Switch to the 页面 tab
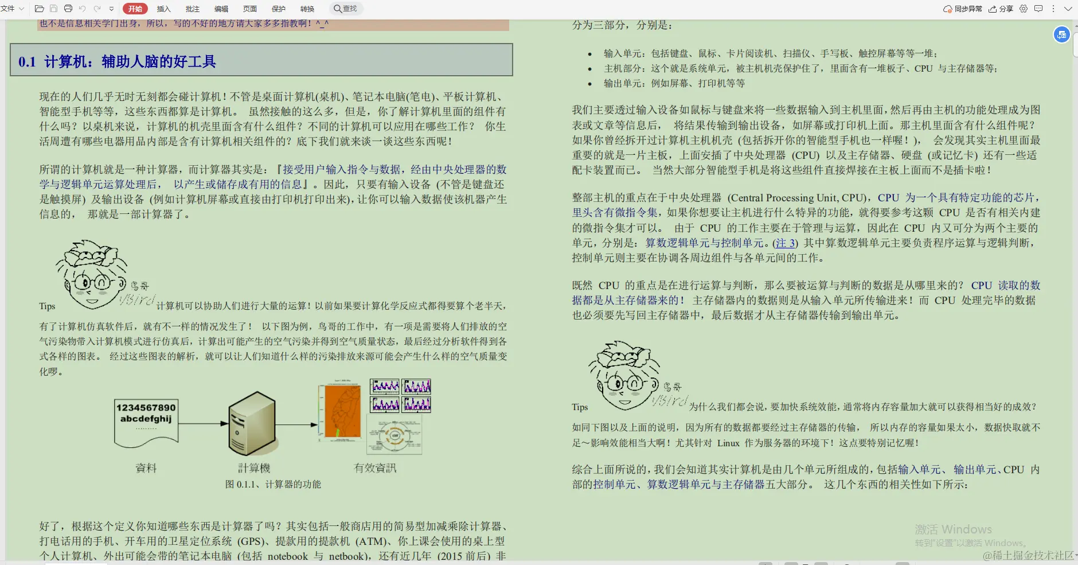Viewport: 1078px width, 565px height. 250,9
